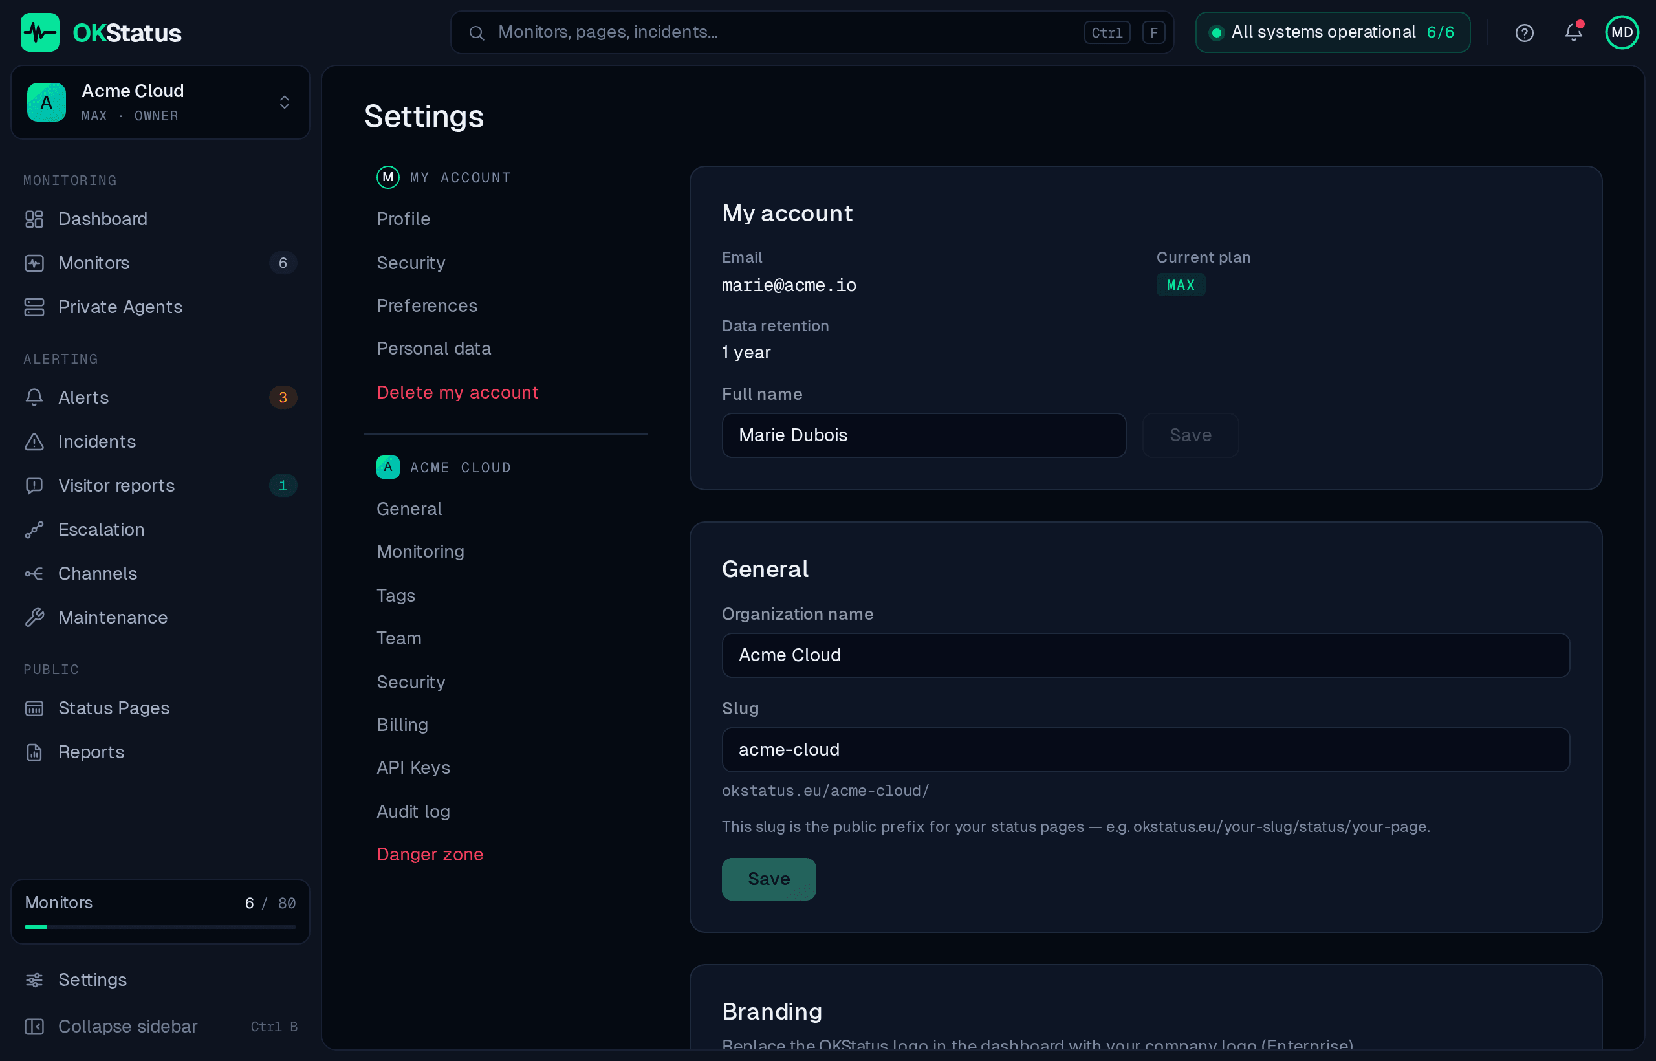This screenshot has height=1061, width=1656.
Task: Click All systems operational status pill
Action: 1333,32
